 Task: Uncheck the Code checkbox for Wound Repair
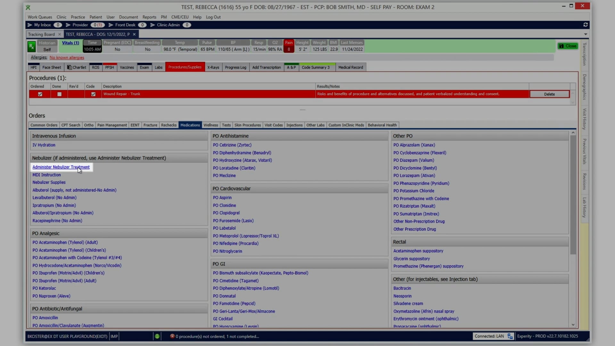[x=93, y=94]
